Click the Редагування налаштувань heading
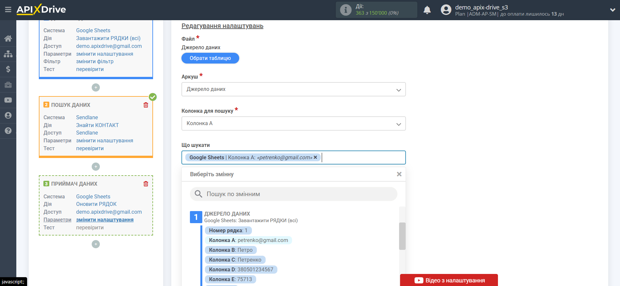This screenshot has height=286, width=620. point(222,26)
